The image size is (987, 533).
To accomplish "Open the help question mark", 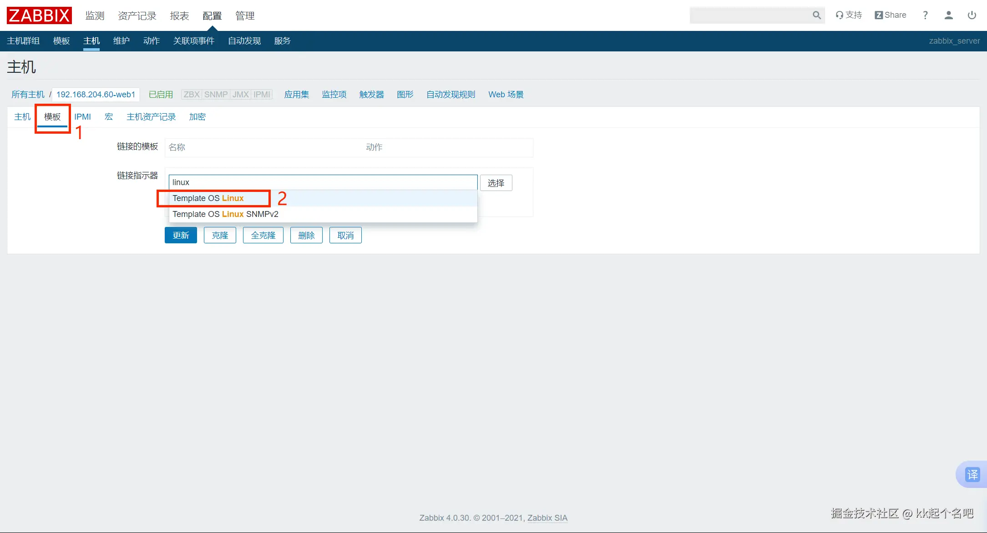I will tap(925, 15).
